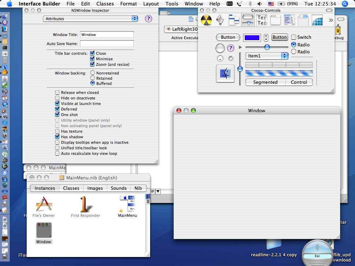Toggle Zoom (and resize) checkbox
This screenshot has height=266, width=355.
click(92, 64)
